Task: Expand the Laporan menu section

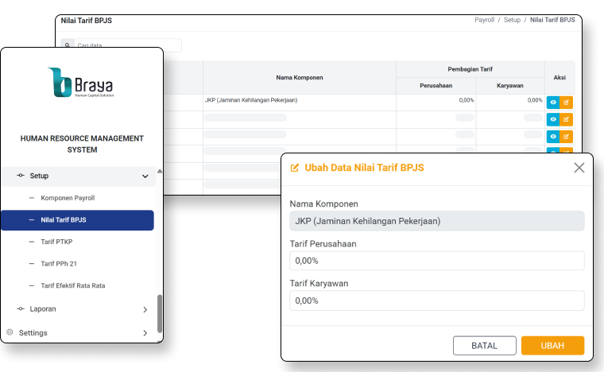Action: pyautogui.click(x=145, y=309)
